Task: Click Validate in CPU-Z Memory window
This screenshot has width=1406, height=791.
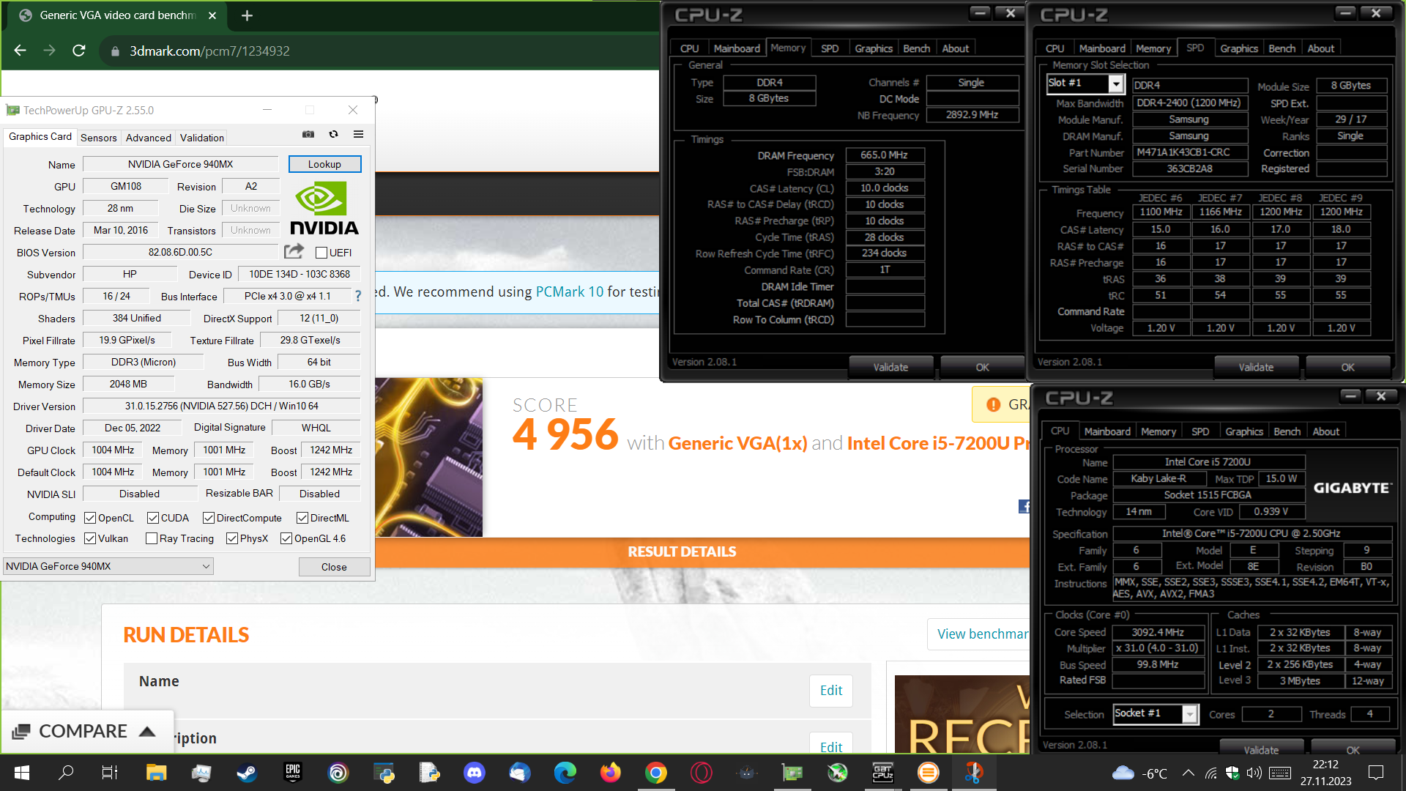Action: pyautogui.click(x=890, y=367)
